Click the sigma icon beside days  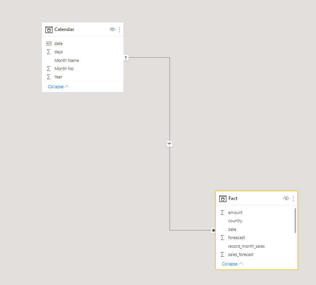coord(49,52)
